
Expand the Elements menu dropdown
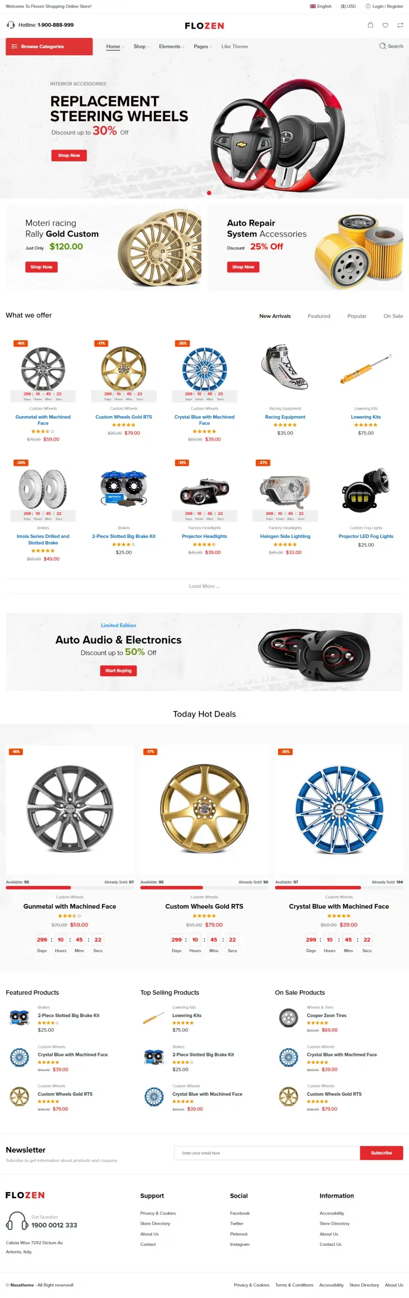[x=172, y=47]
